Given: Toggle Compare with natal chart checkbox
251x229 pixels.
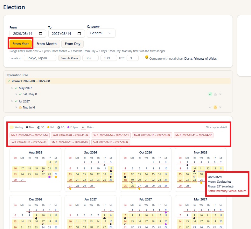Looking at the screenshot, I should (147, 57).
